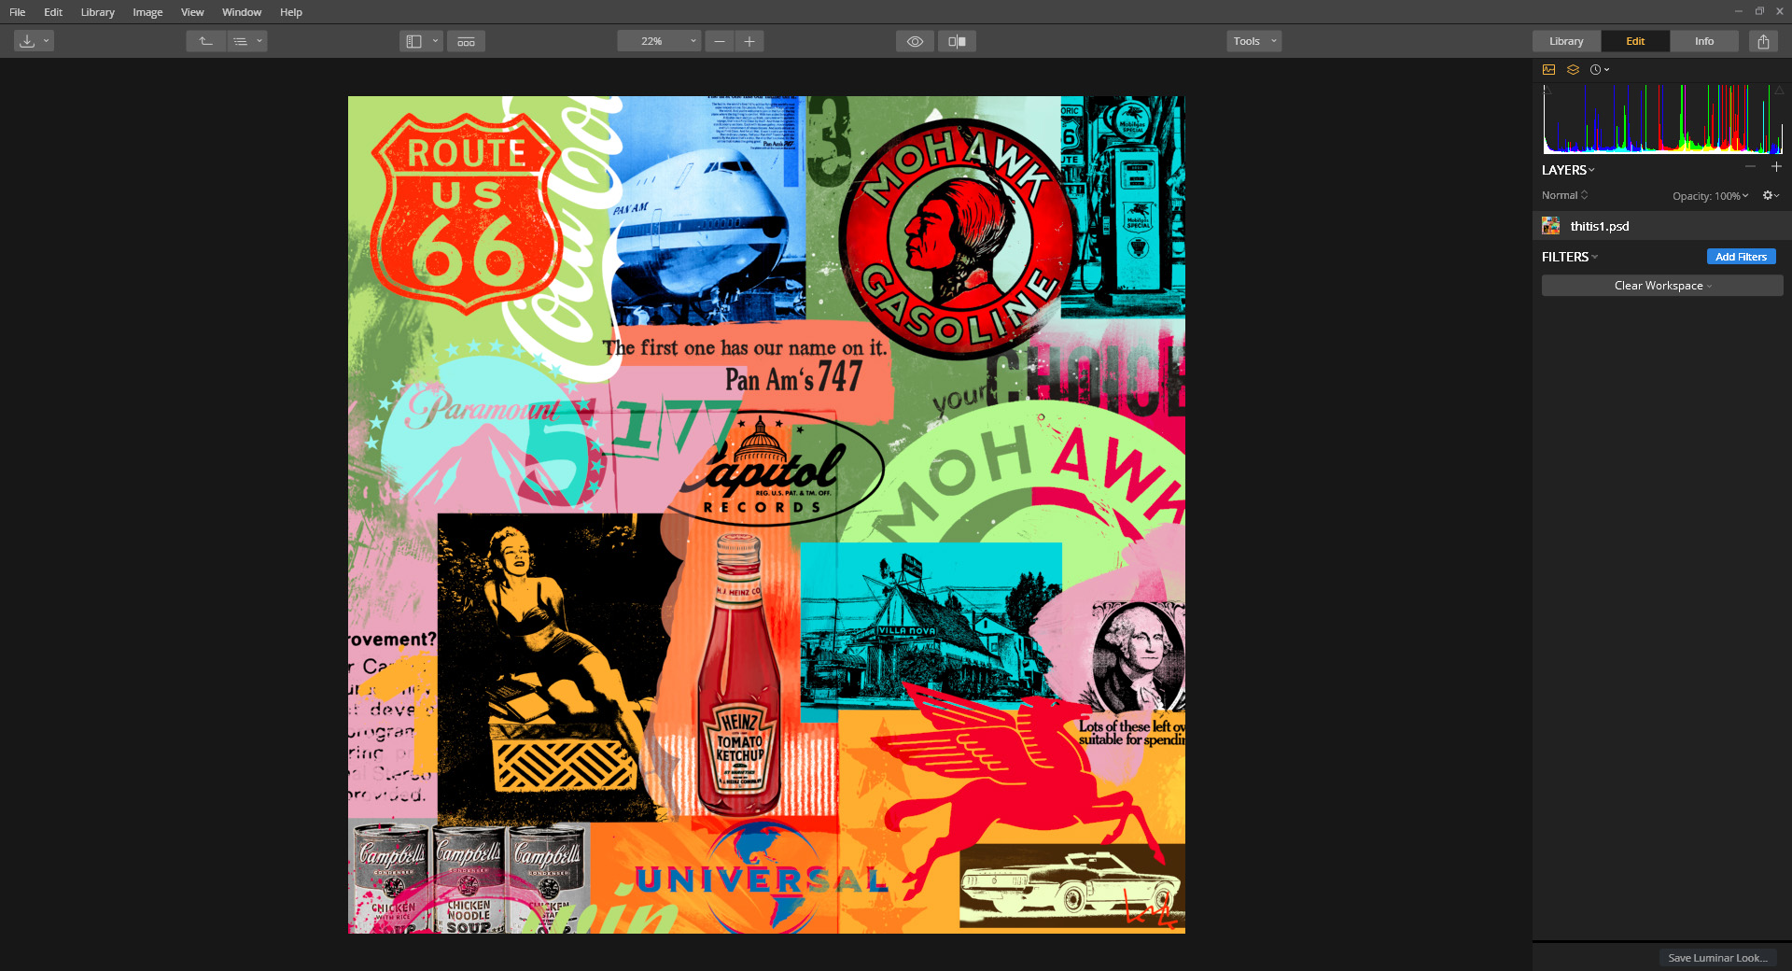
Task: Open the File menu
Action: (18, 12)
